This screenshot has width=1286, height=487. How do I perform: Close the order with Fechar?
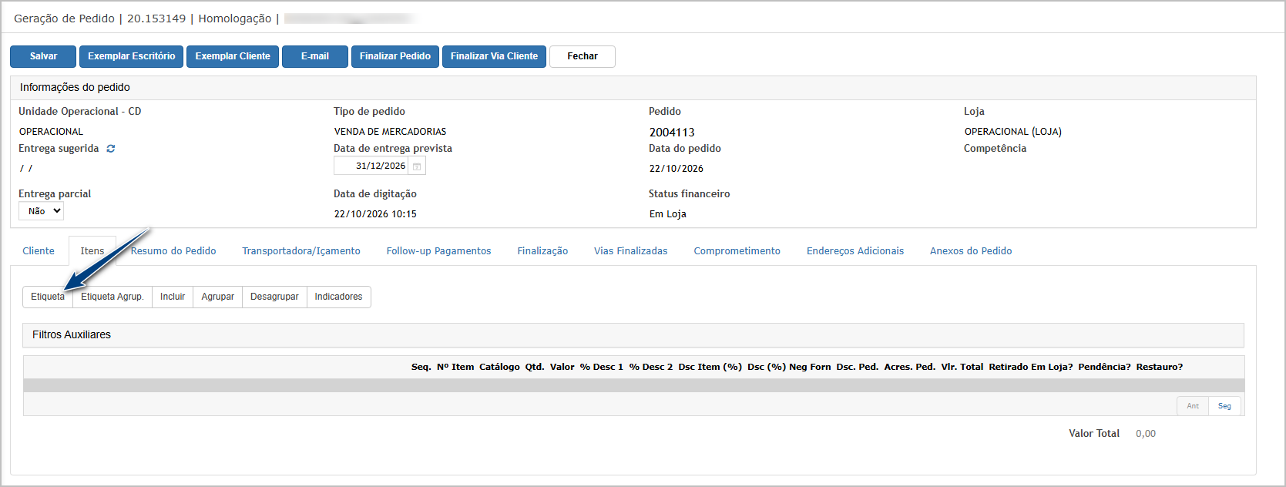click(583, 56)
